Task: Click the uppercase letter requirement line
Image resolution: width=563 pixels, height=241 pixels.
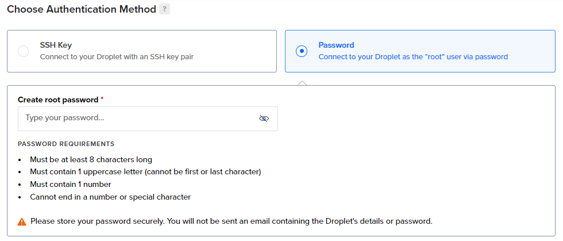Action: click(x=145, y=172)
